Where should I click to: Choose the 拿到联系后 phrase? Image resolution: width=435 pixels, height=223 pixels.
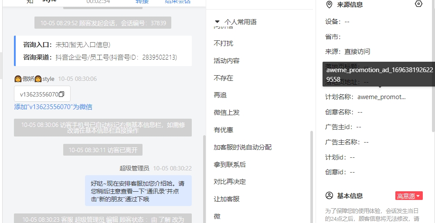[230, 165]
